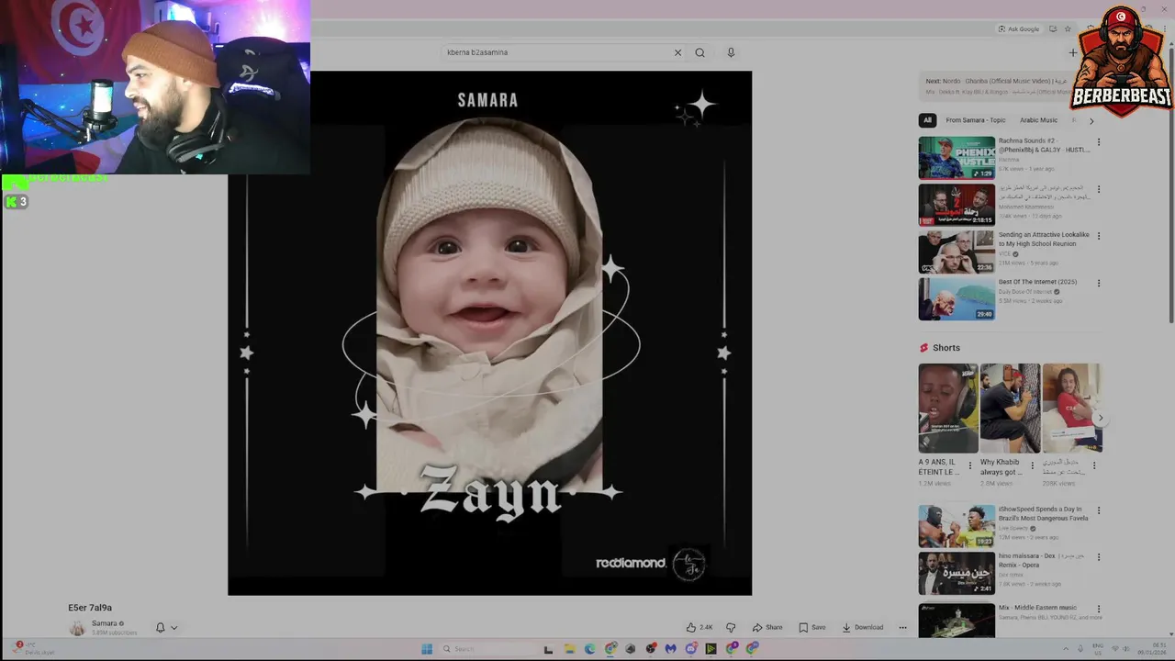Image resolution: width=1175 pixels, height=661 pixels.
Task: Click the Shorts section heading
Action: pyautogui.click(x=946, y=348)
